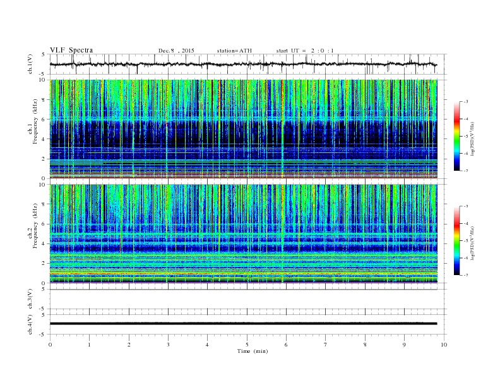Click the time axis tick label "1"

[89, 345]
